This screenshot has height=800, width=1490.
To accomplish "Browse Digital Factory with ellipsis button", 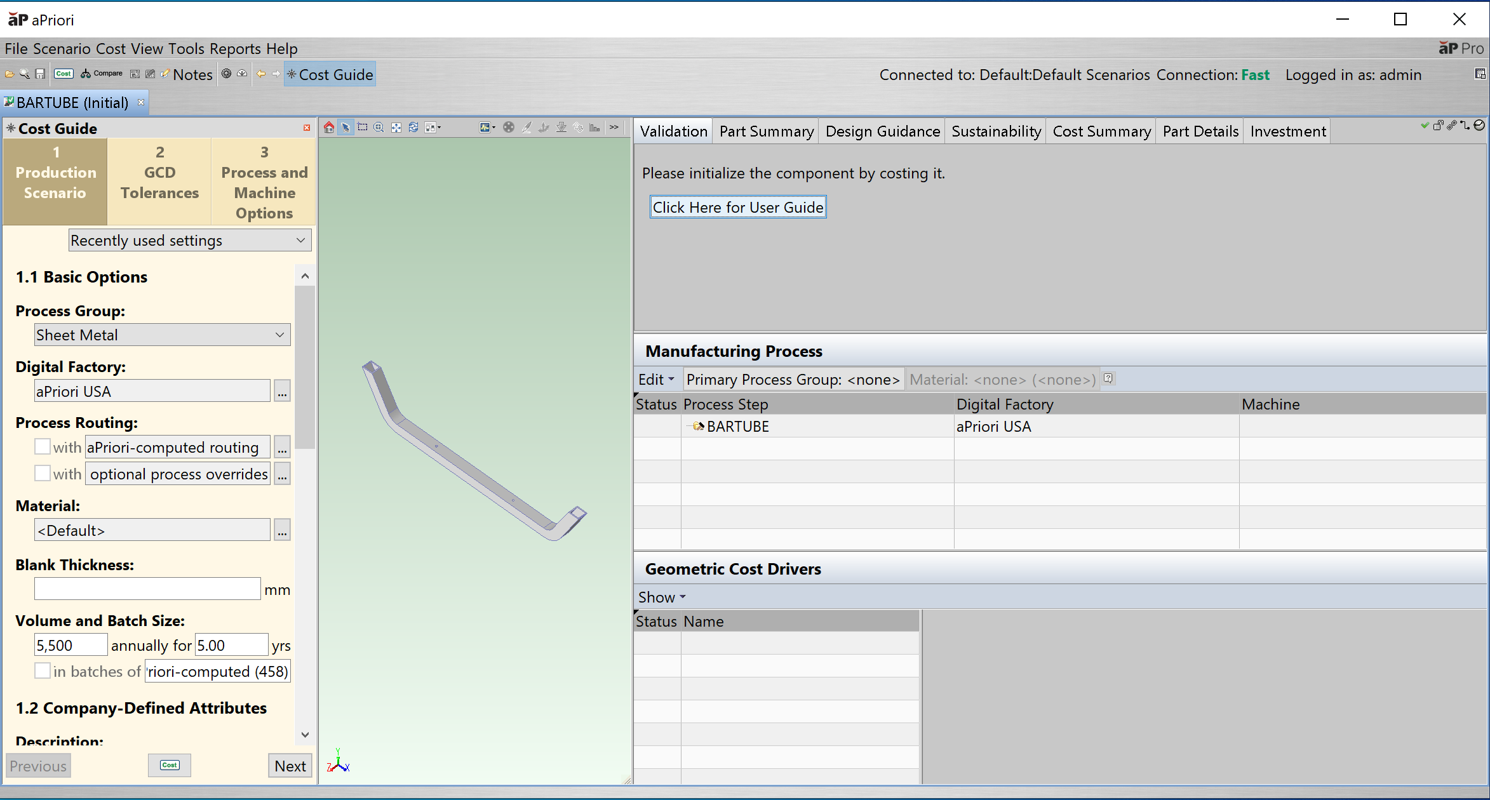I will (283, 391).
